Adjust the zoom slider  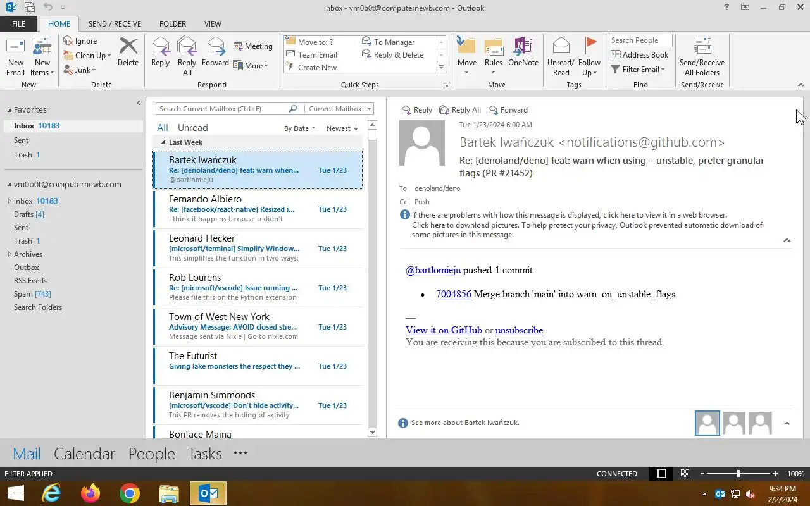pos(738,474)
